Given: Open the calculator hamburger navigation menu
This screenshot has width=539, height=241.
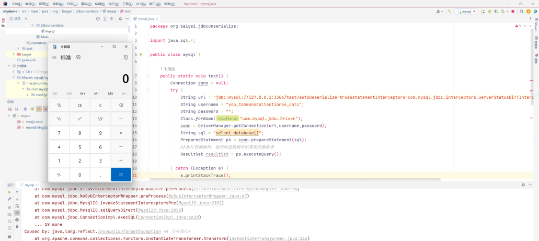Looking at the screenshot, I should tap(54, 58).
